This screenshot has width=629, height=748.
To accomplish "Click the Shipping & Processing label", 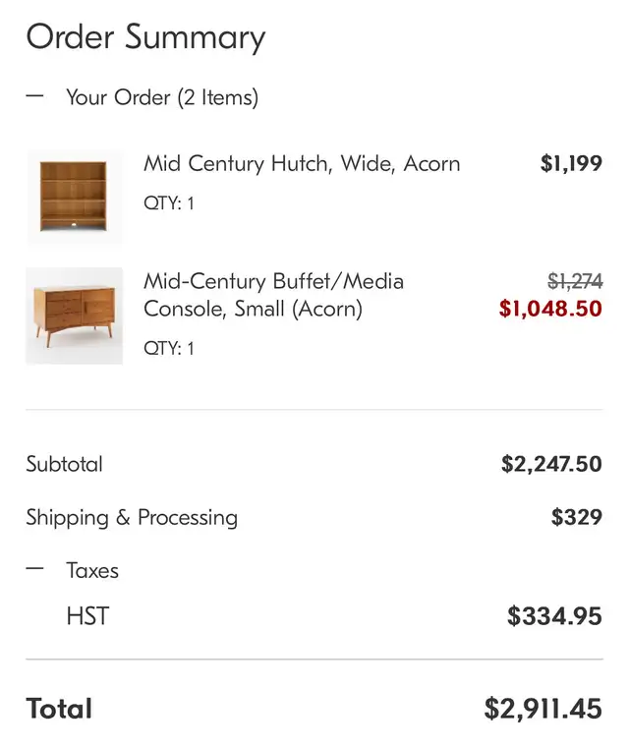I will pyautogui.click(x=132, y=518).
